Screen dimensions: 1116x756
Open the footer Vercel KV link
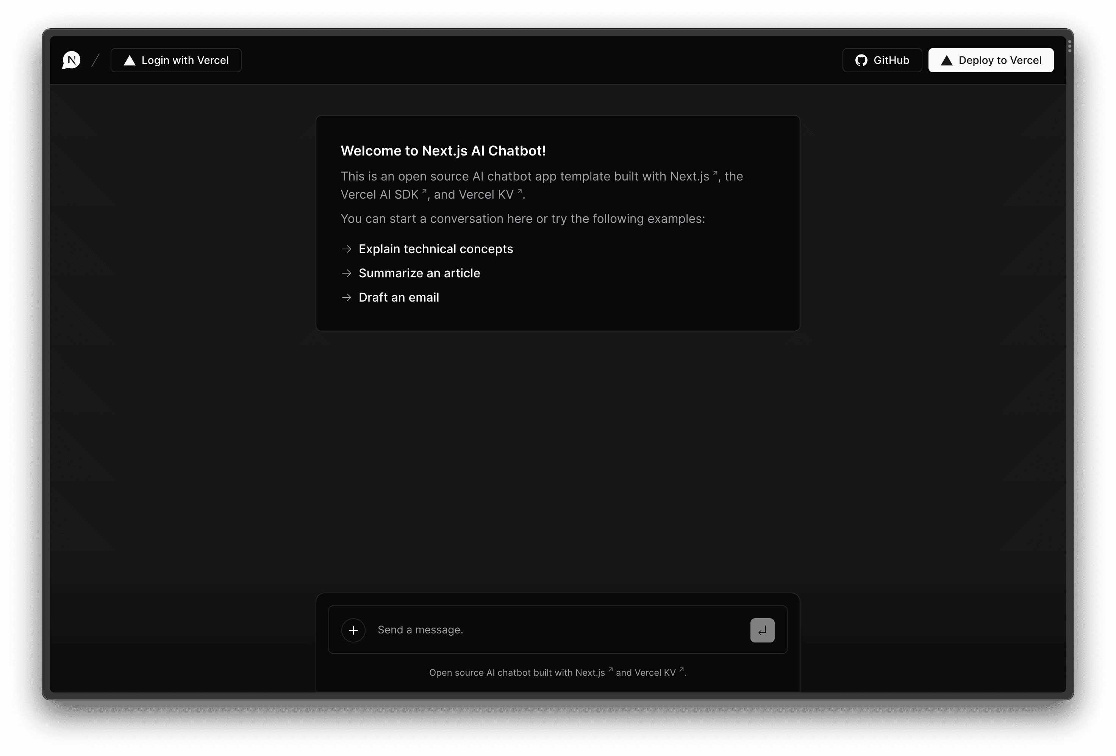659,672
